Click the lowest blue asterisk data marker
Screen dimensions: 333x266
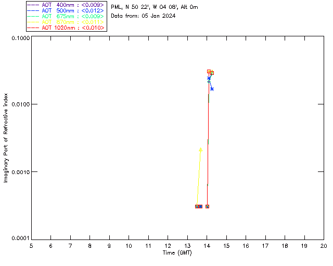[212, 89]
